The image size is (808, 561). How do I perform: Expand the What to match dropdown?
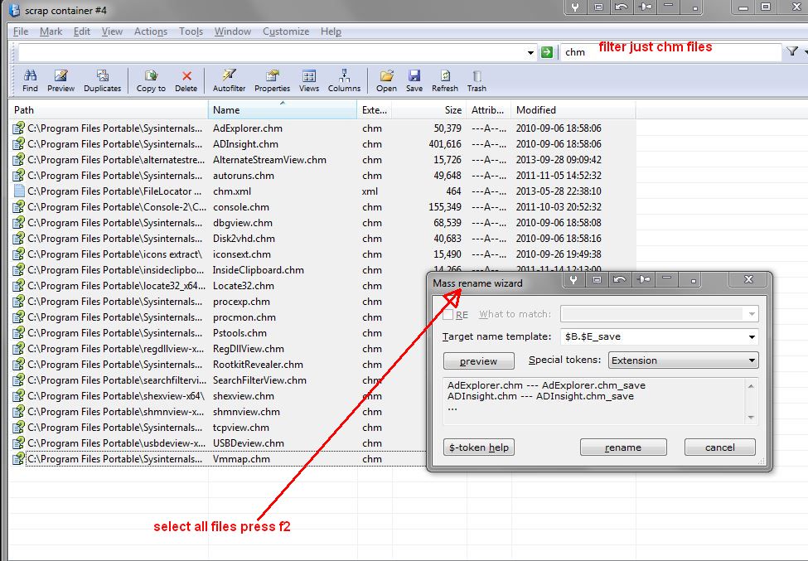coord(752,314)
